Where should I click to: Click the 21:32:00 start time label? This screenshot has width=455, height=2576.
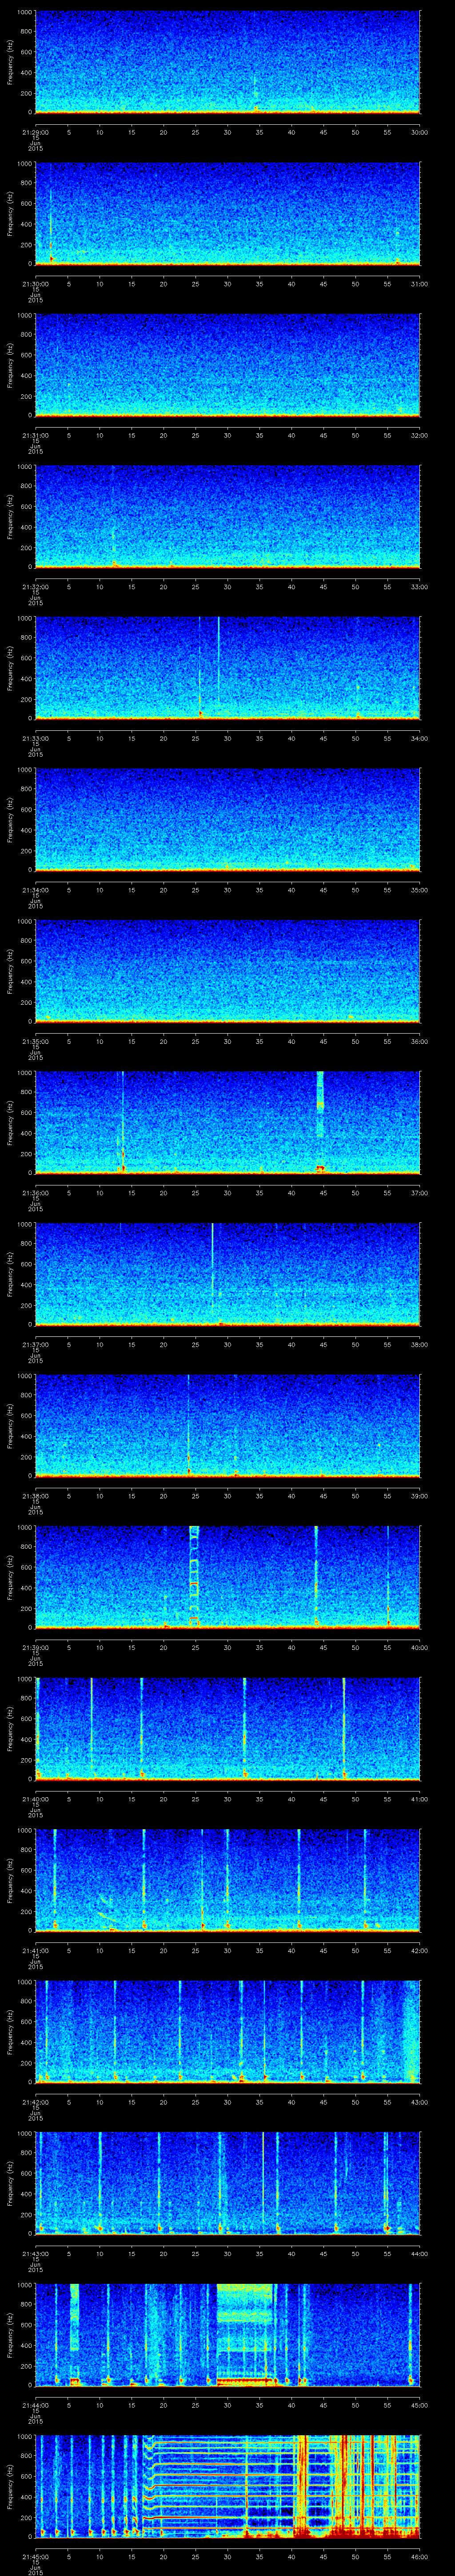click(x=35, y=587)
